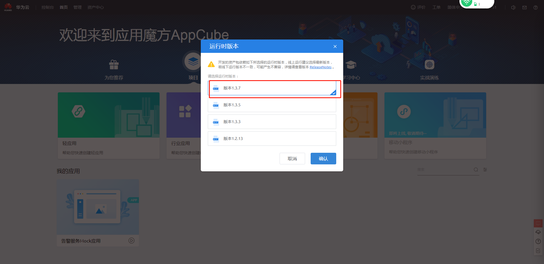
Task: Open 资产中心 in the top bar
Action: 96,7
